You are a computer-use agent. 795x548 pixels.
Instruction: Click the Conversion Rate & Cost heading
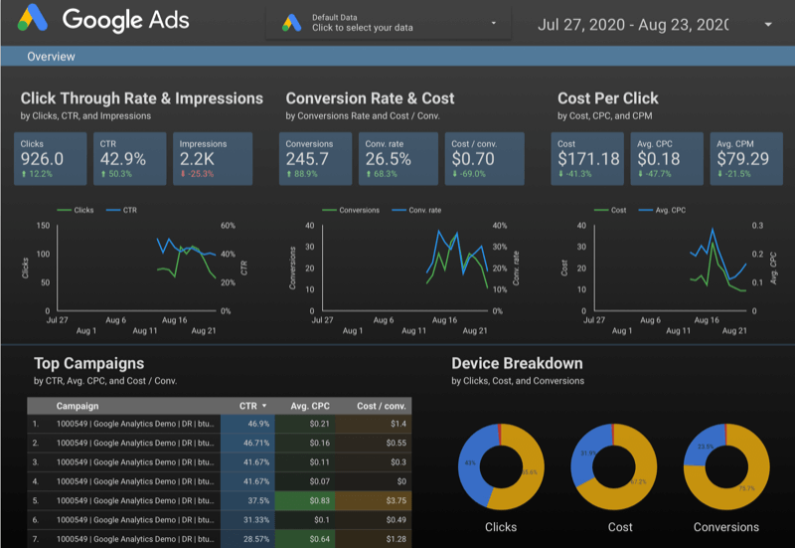370,98
